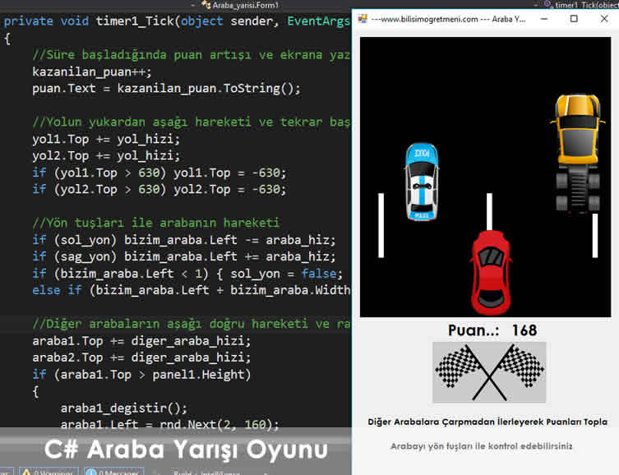Click the center white lane marker

click(x=489, y=214)
